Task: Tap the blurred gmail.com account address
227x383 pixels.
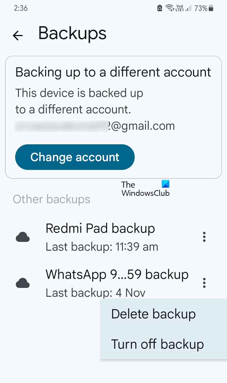Action: [95, 126]
